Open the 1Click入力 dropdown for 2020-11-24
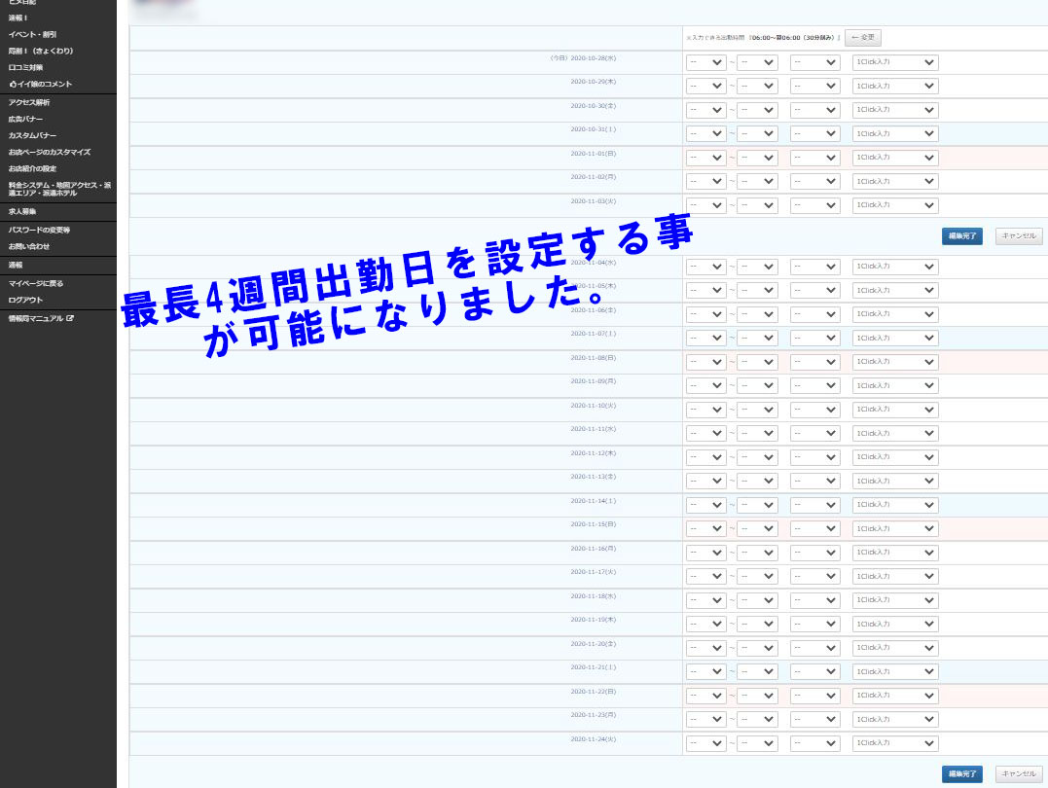The width and height of the screenshot is (1048, 788). click(895, 743)
